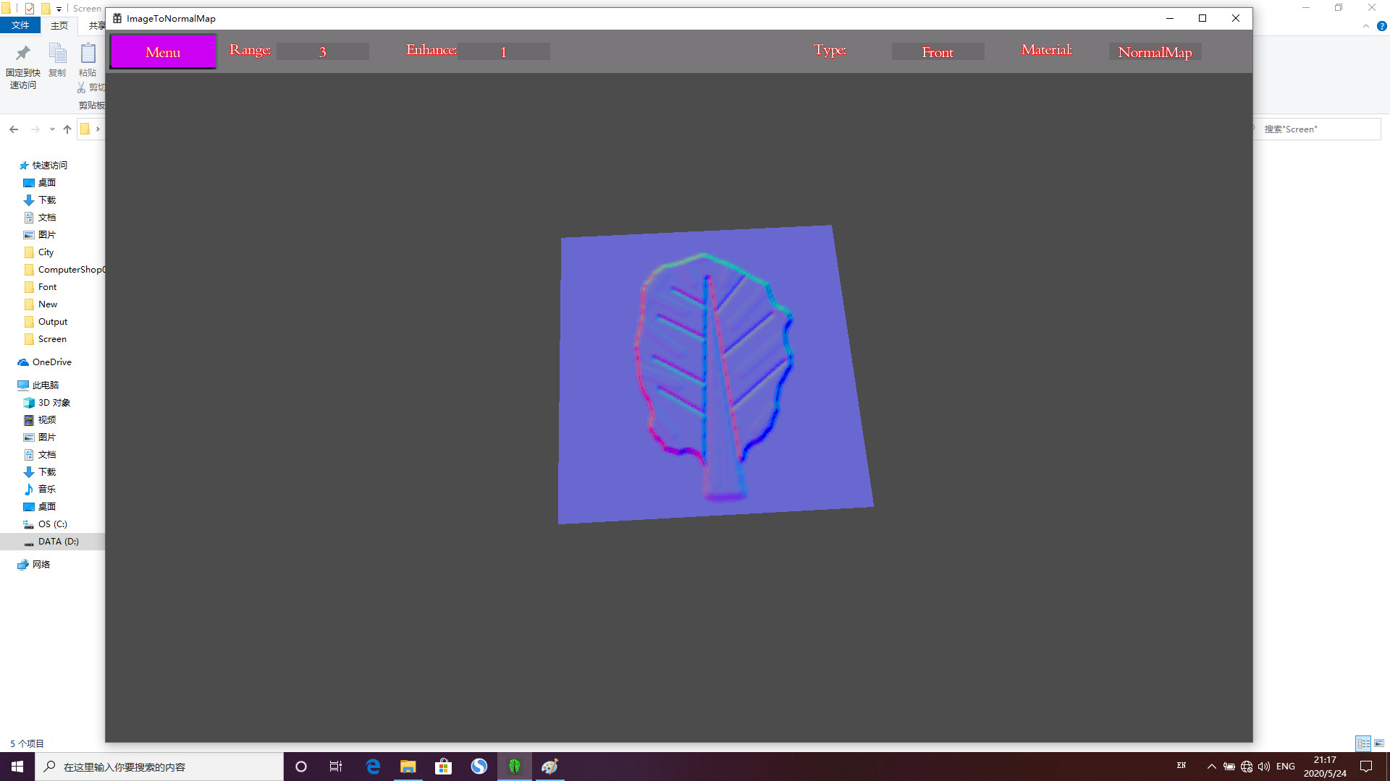Adjust the Range slider value
The image size is (1390, 781).
click(x=321, y=53)
